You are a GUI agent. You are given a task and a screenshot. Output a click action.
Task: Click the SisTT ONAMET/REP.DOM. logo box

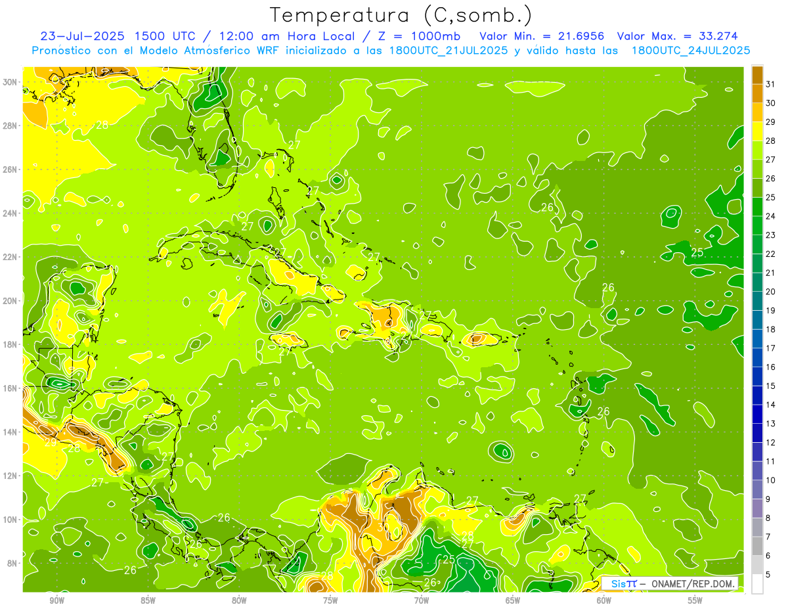point(669,583)
